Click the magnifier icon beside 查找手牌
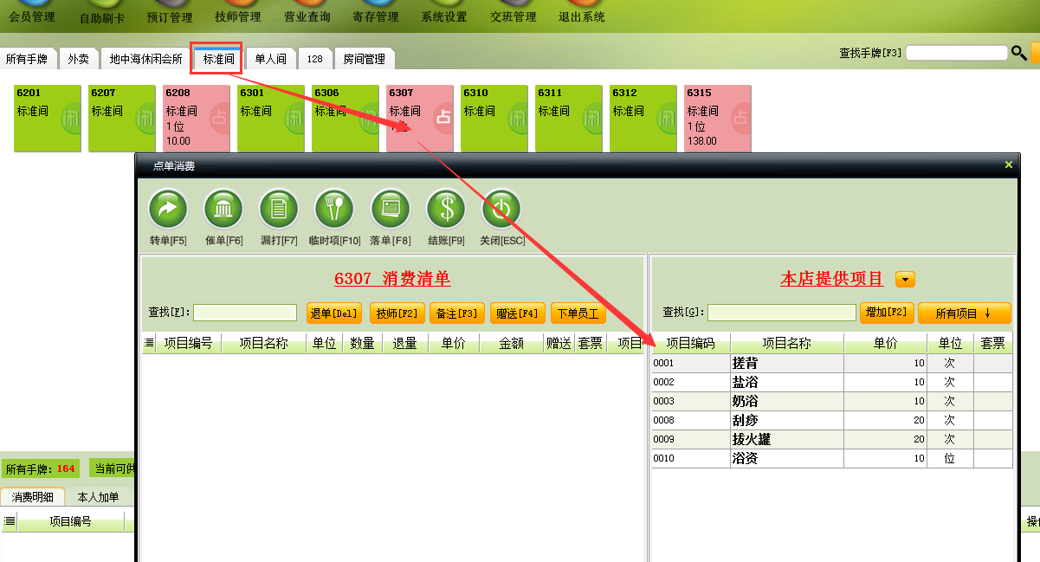 point(1018,53)
